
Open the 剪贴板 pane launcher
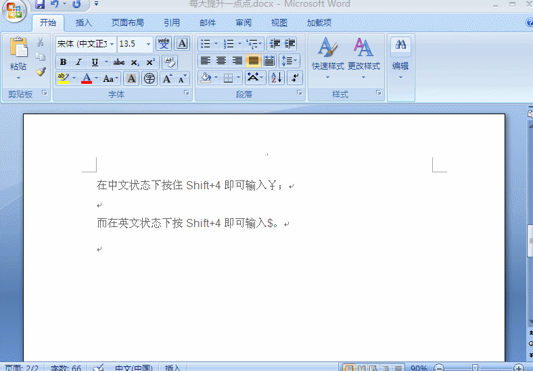[x=45, y=93]
